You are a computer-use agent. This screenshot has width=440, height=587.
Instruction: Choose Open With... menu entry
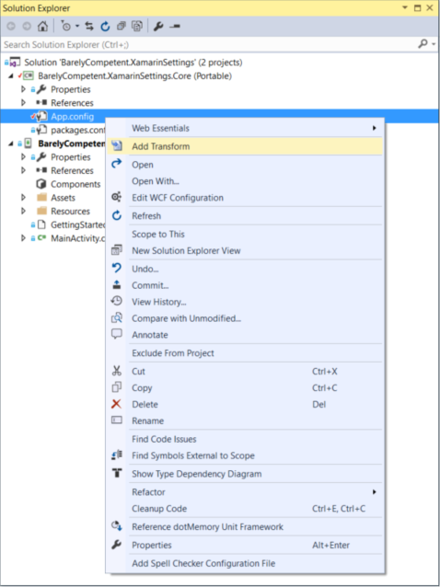245,181
